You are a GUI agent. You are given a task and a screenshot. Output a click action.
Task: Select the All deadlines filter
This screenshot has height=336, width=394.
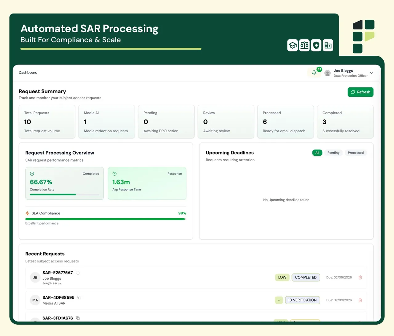(x=317, y=153)
